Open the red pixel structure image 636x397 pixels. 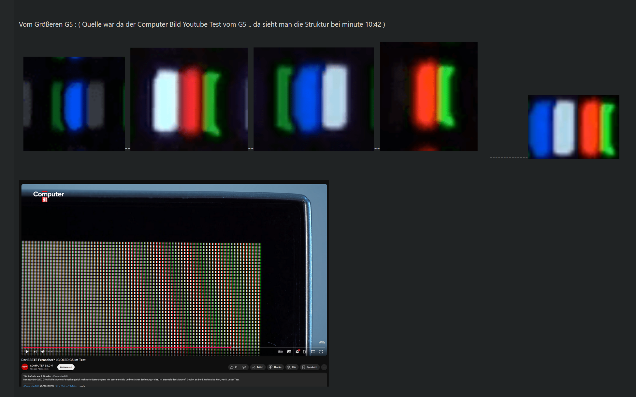click(x=428, y=96)
